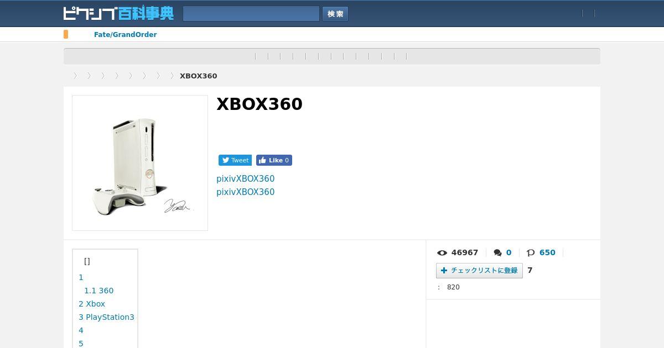Jump to contents section 1

click(x=81, y=277)
